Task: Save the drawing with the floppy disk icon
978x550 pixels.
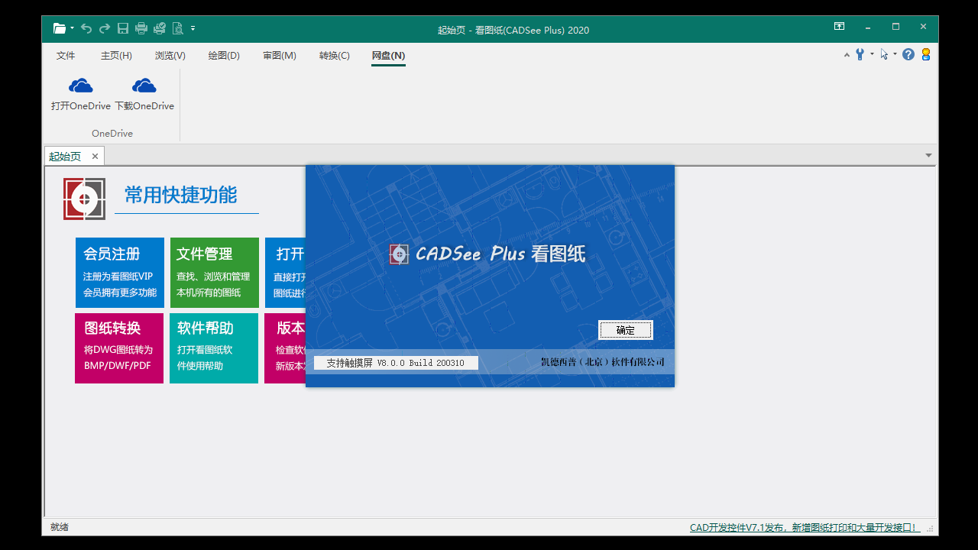Action: coord(123,28)
